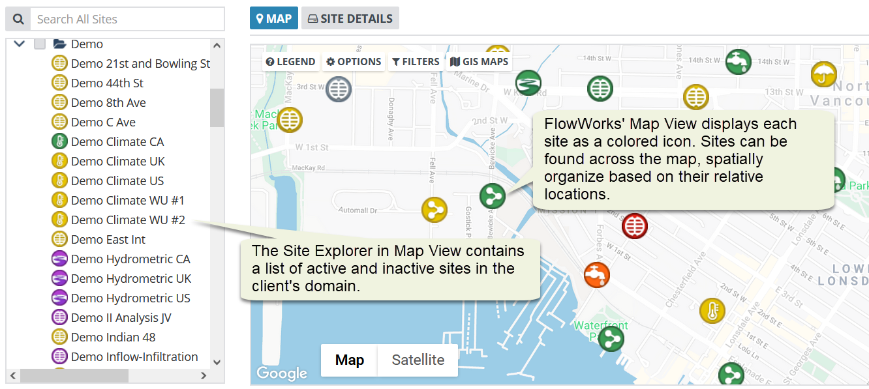Viewport: 869px width, 389px height.
Task: Click the yellow umbrella site marker
Action: point(824,74)
